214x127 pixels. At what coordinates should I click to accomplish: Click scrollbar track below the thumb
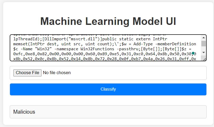[203, 48]
